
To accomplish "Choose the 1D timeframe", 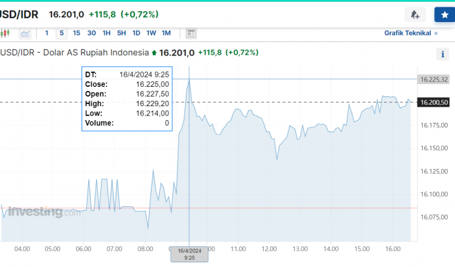I will click(136, 33).
